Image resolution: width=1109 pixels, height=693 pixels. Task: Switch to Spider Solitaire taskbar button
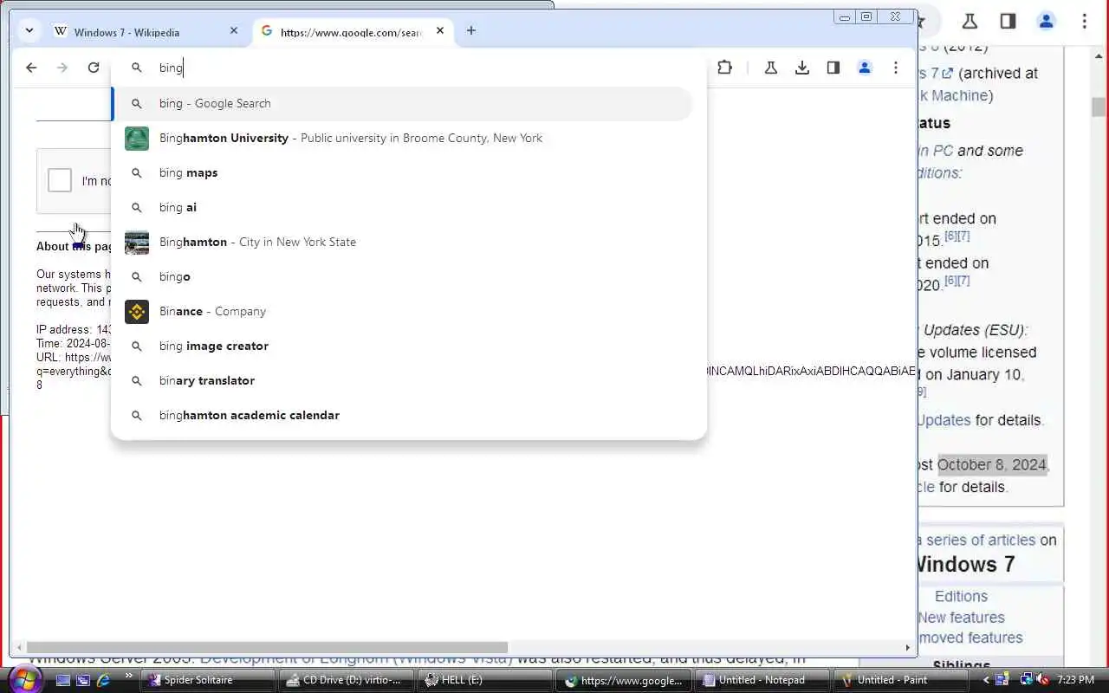coord(209,680)
